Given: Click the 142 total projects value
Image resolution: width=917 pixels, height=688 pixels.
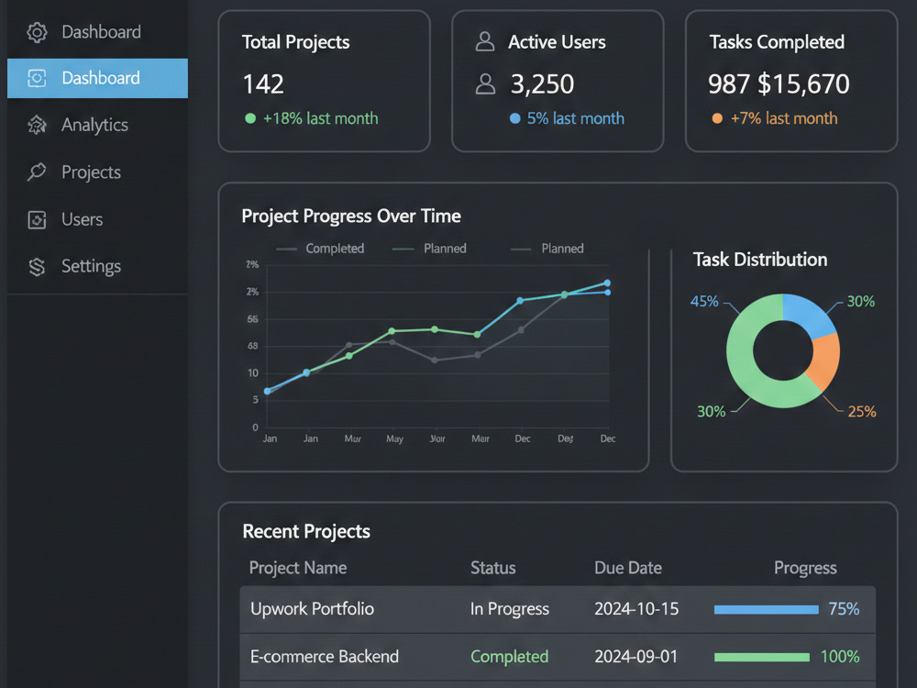Looking at the screenshot, I should point(263,84).
